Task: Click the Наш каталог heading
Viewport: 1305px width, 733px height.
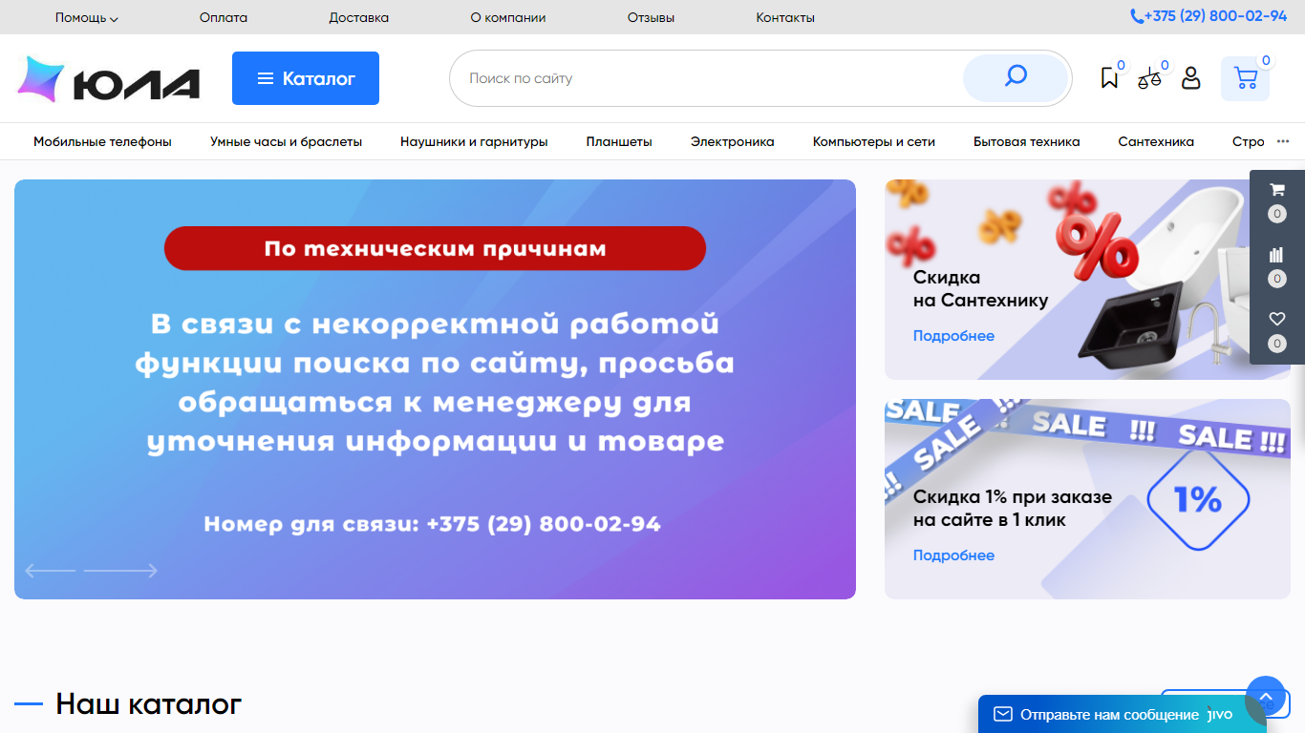Action: pos(148,704)
